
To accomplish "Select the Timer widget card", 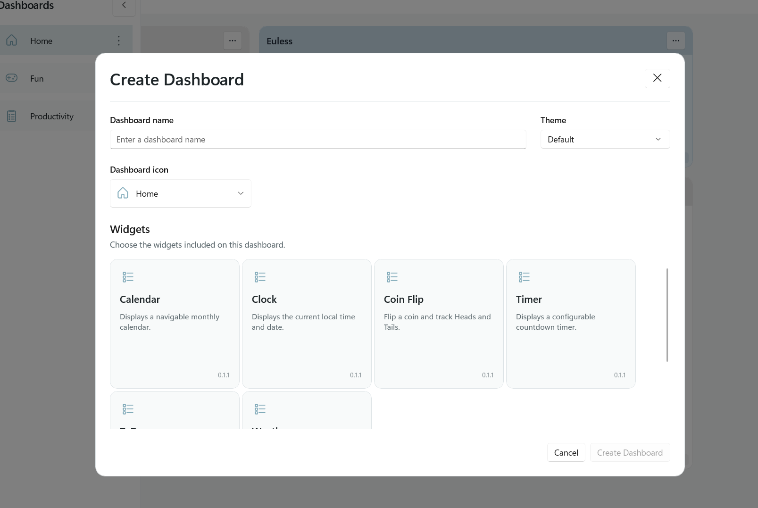I will coord(571,324).
